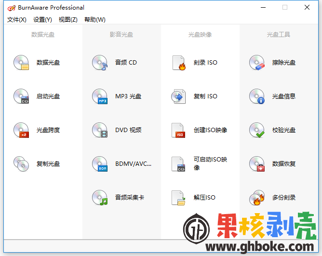Open the 复制 ISO arrow icon

[178, 96]
